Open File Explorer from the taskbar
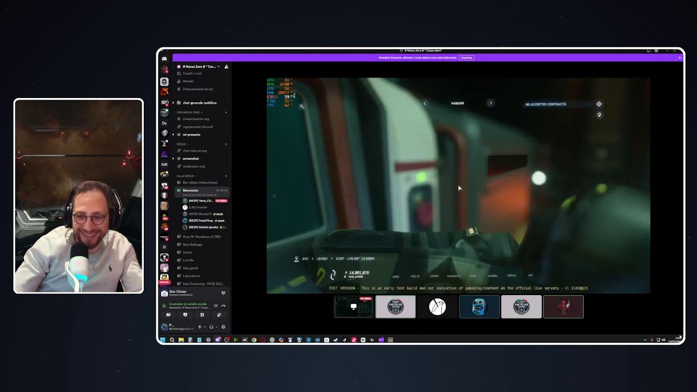 pyautogui.click(x=181, y=340)
